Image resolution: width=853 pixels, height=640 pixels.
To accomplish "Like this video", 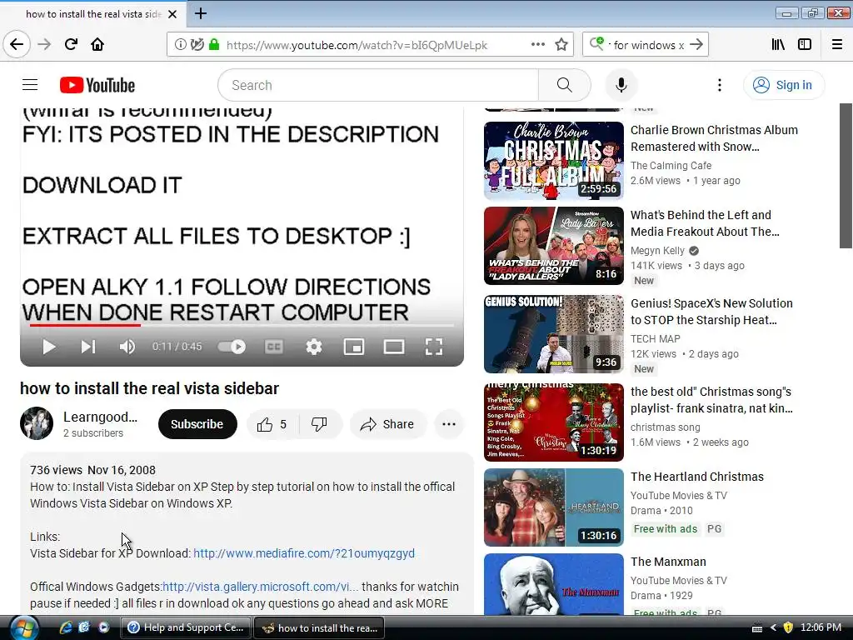I will (272, 424).
